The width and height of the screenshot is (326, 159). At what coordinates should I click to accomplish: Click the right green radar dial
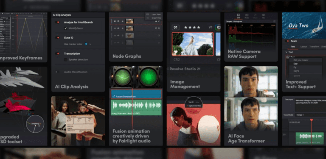(x=149, y=77)
